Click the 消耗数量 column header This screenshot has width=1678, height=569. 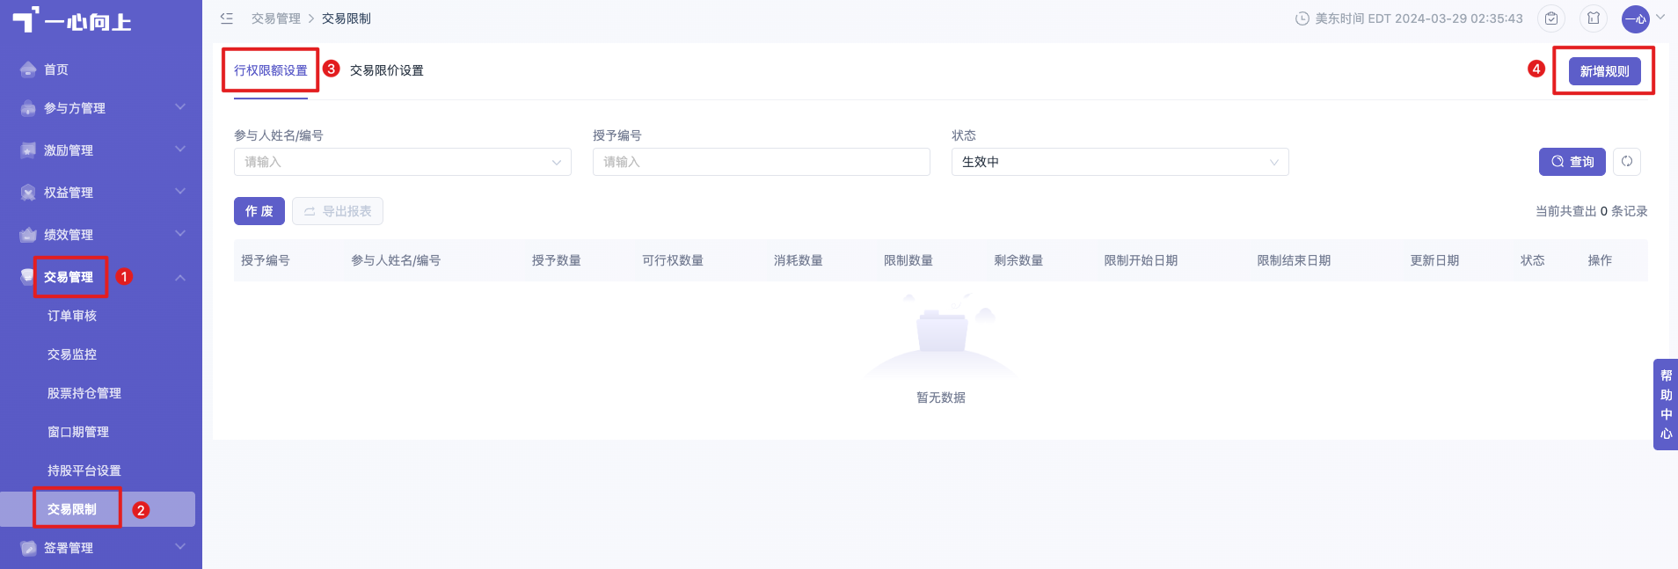coord(799,260)
